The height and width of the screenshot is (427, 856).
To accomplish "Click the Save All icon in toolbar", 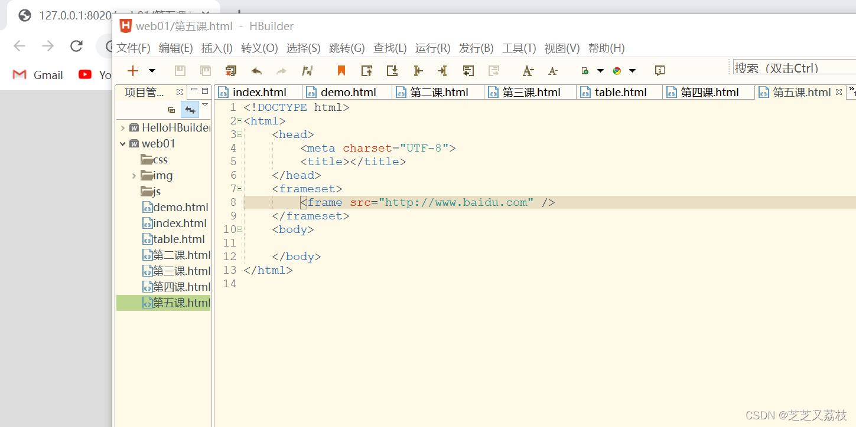I will 206,71.
